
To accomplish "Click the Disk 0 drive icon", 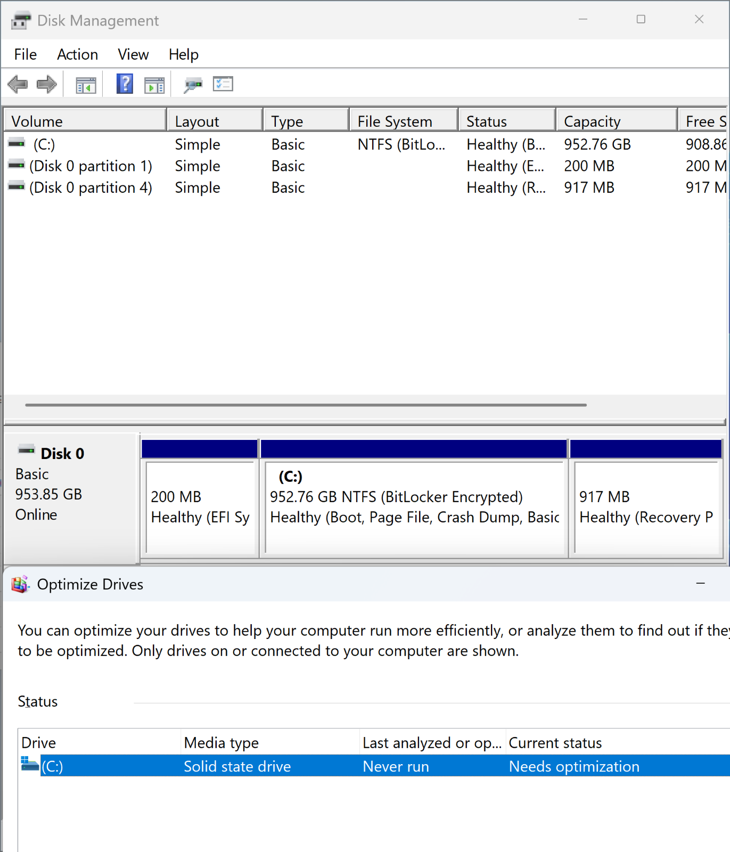I will click(27, 450).
